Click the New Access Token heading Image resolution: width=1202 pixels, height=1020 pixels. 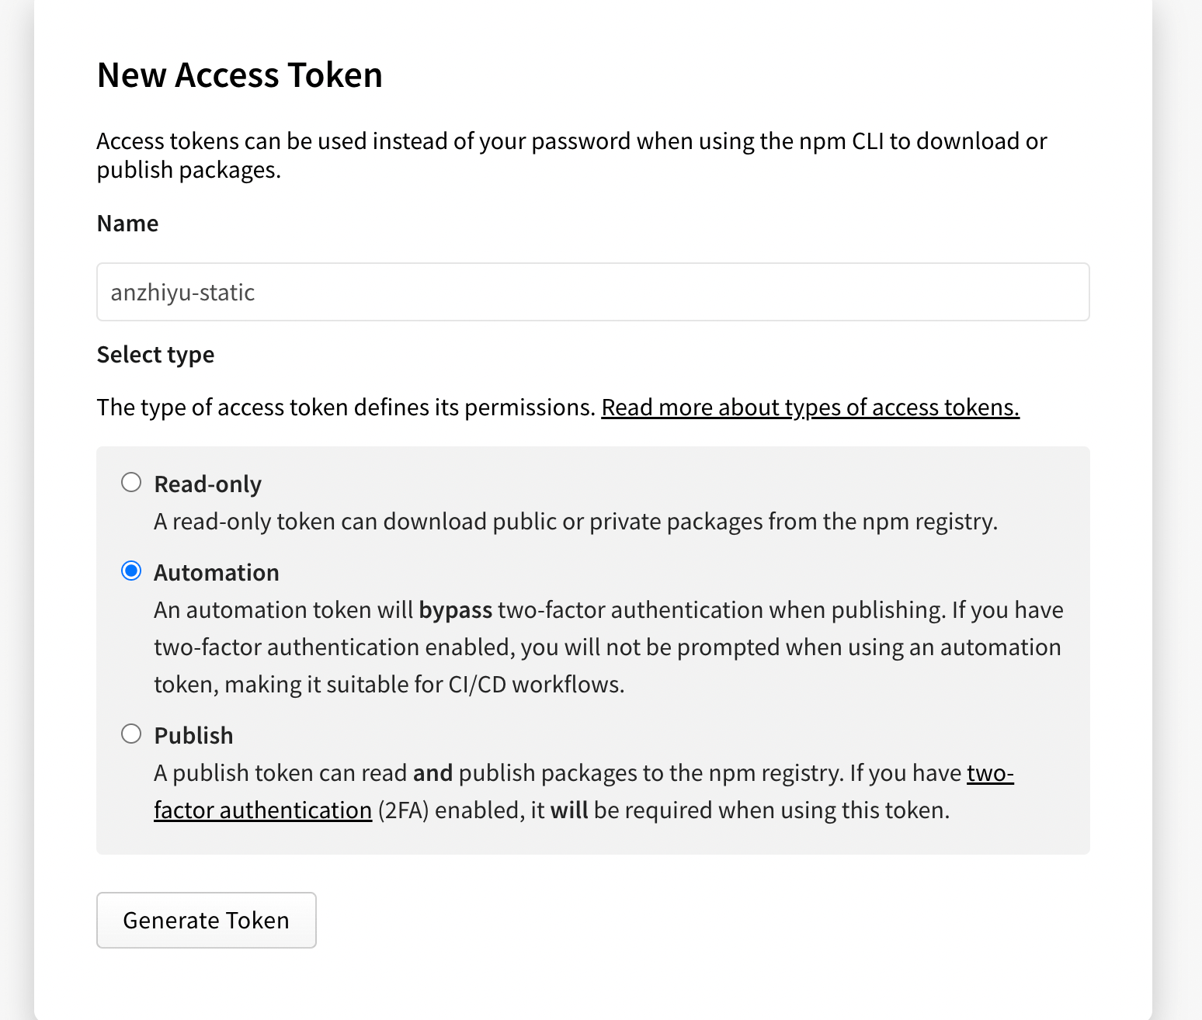[x=239, y=75]
